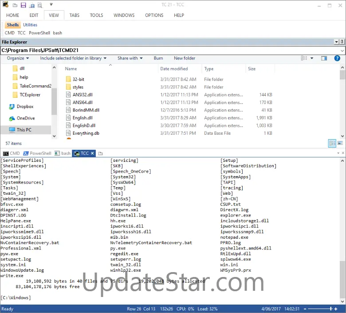Open the console tab list dropdown arrow
The image size is (346, 313).
(x=338, y=153)
